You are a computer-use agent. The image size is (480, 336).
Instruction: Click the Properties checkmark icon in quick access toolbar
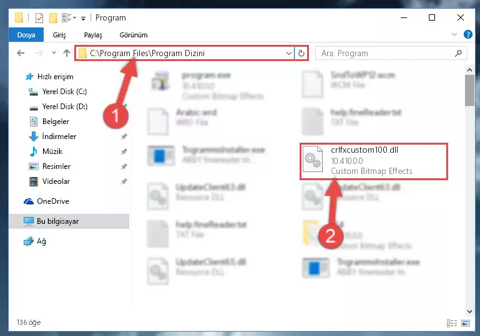coord(39,18)
